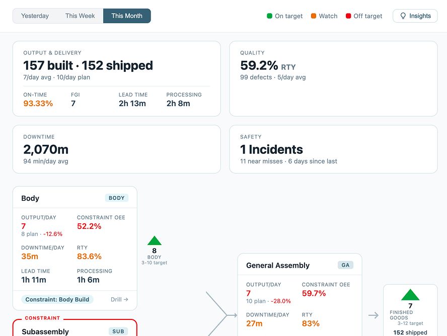Screen dimensions: 447x336
Task: Expand the Downtime summary card
Action: click(x=117, y=149)
